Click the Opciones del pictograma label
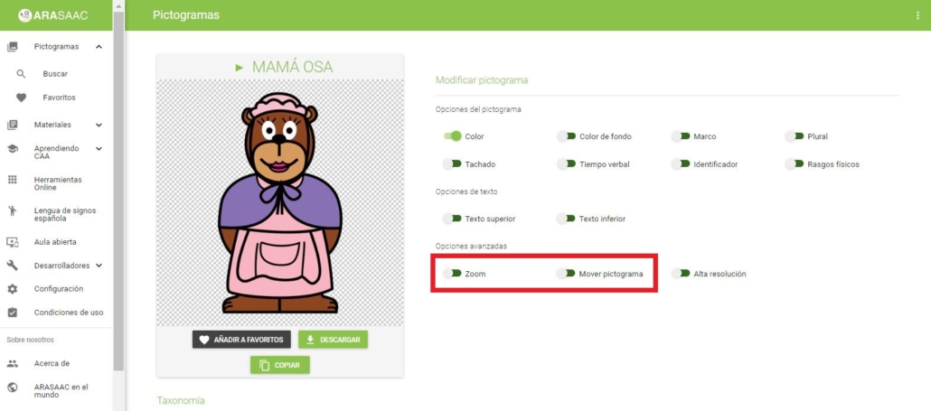This screenshot has width=931, height=411. click(x=478, y=109)
